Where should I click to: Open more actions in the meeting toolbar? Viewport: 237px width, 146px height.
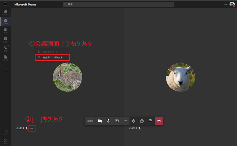125,121
